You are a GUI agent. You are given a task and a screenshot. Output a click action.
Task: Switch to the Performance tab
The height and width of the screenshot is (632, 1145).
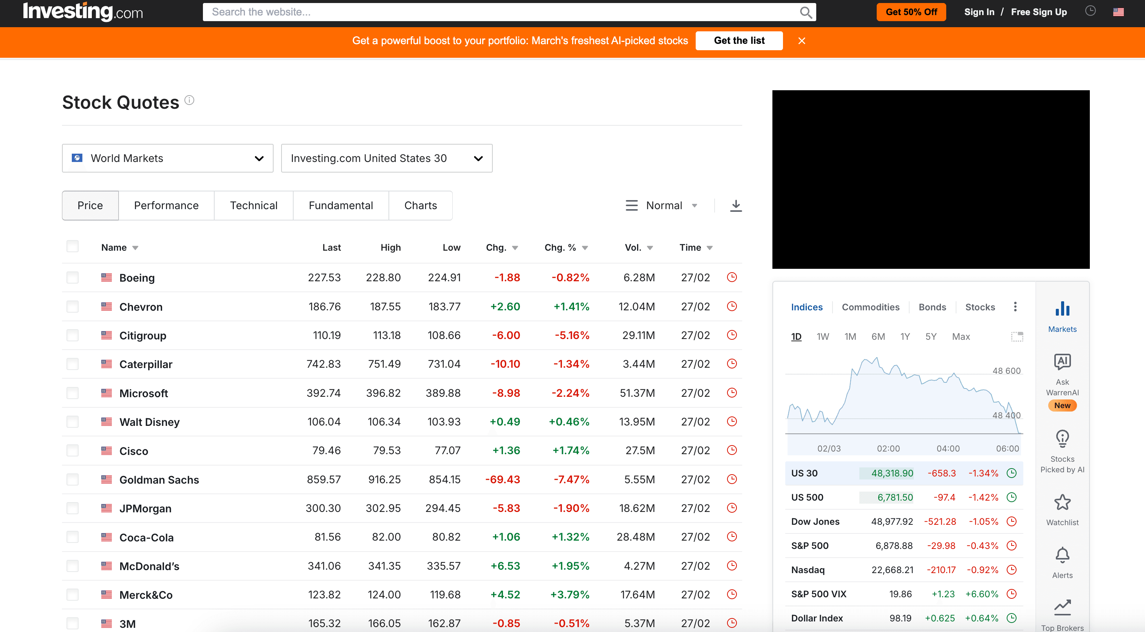[166, 205]
